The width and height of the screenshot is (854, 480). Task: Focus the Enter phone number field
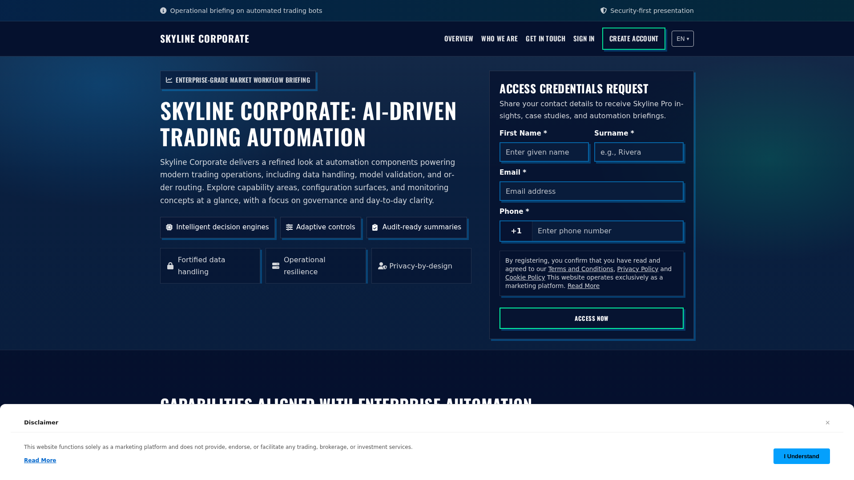tap(608, 231)
